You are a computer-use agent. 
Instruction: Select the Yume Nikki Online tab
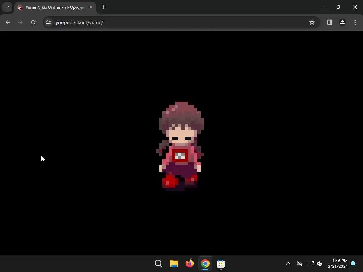(56, 7)
